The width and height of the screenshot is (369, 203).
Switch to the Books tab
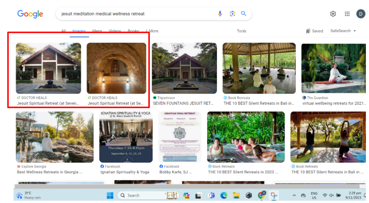coord(133,31)
